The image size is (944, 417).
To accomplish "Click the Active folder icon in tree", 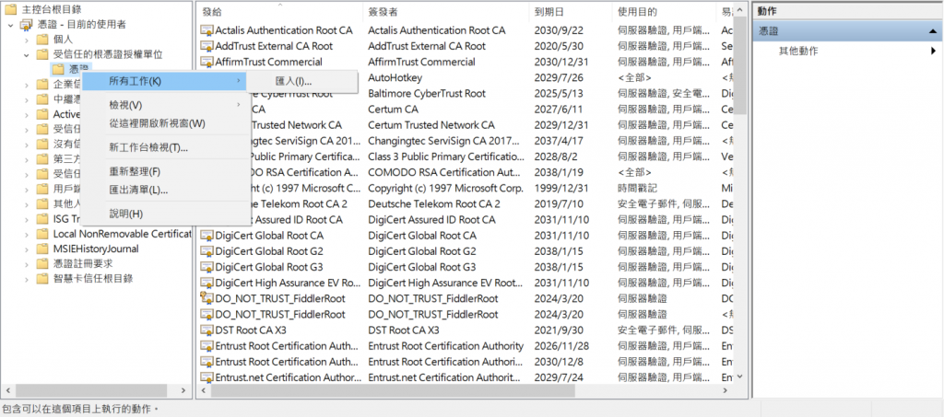I will click(x=41, y=114).
